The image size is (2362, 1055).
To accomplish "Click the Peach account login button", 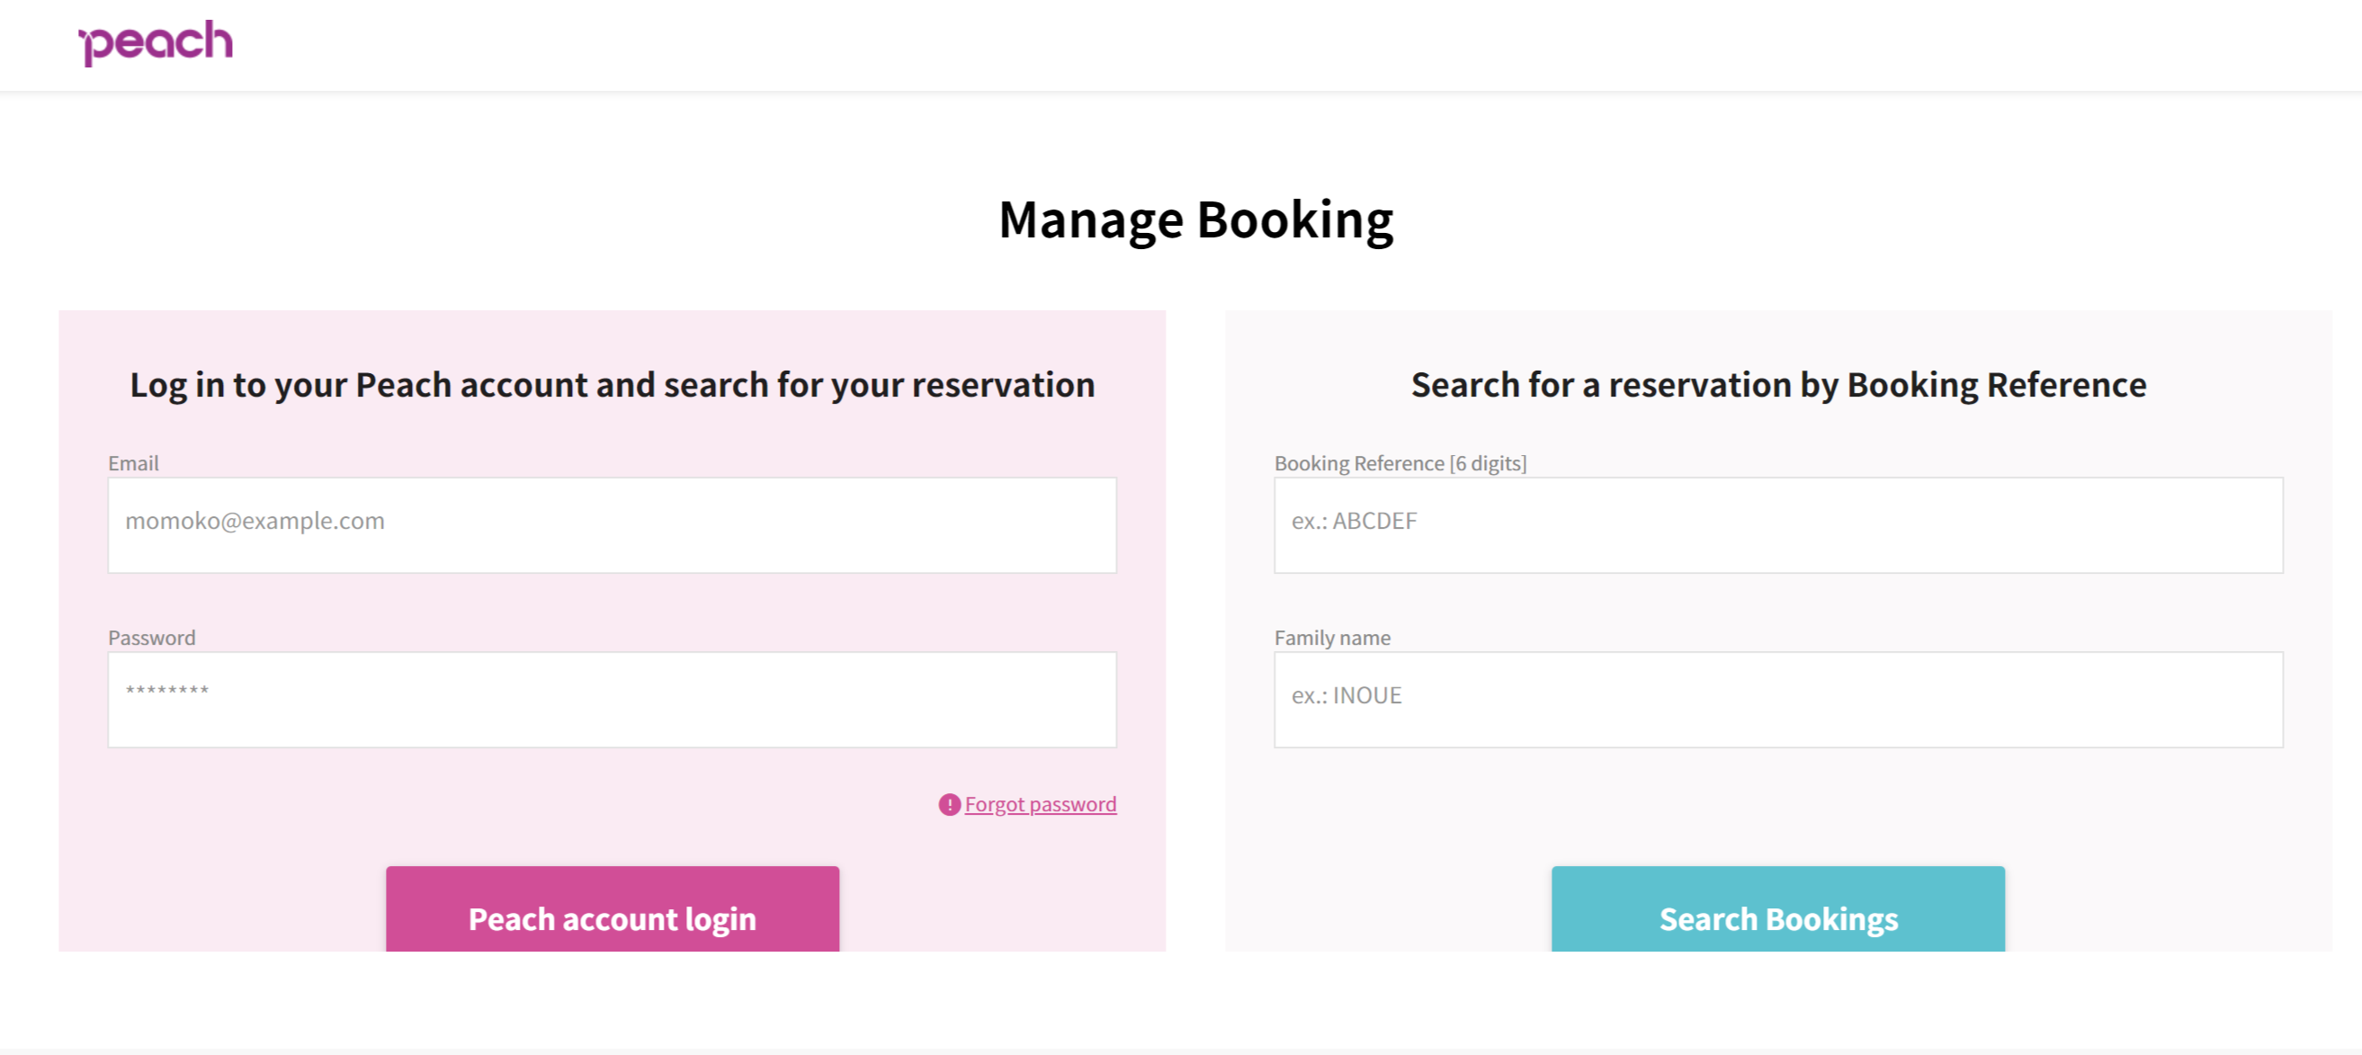I will 612,908.
